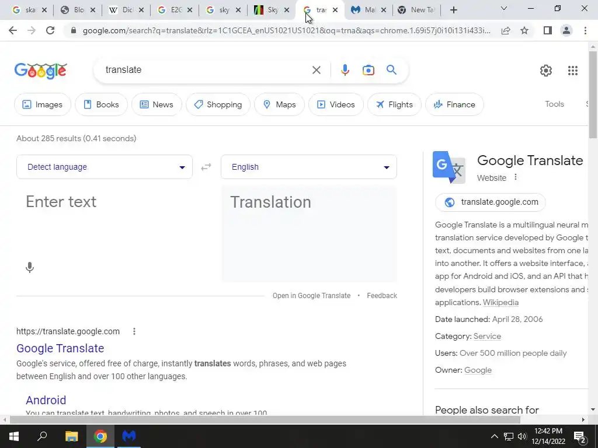Image resolution: width=598 pixels, height=448 pixels.
Task: Open the Google Translate result title
Action: (x=60, y=348)
